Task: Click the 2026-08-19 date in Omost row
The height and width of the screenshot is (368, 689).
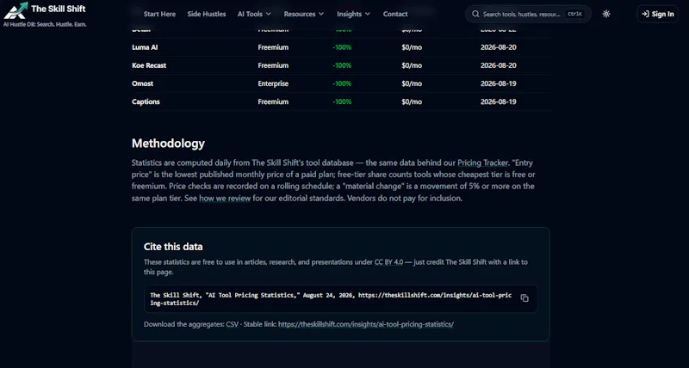Action: [x=499, y=83]
